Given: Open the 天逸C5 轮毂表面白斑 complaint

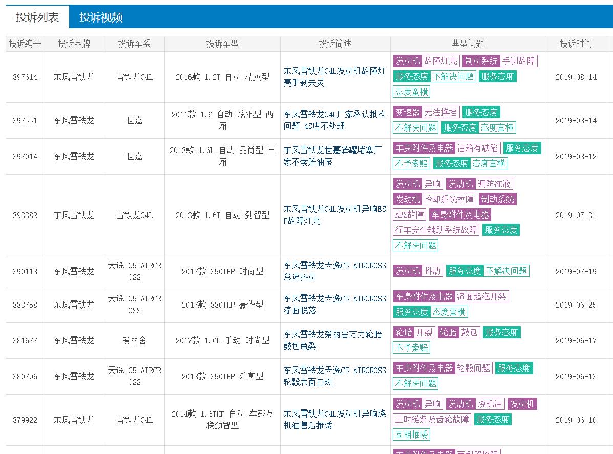Looking at the screenshot, I should tap(334, 376).
